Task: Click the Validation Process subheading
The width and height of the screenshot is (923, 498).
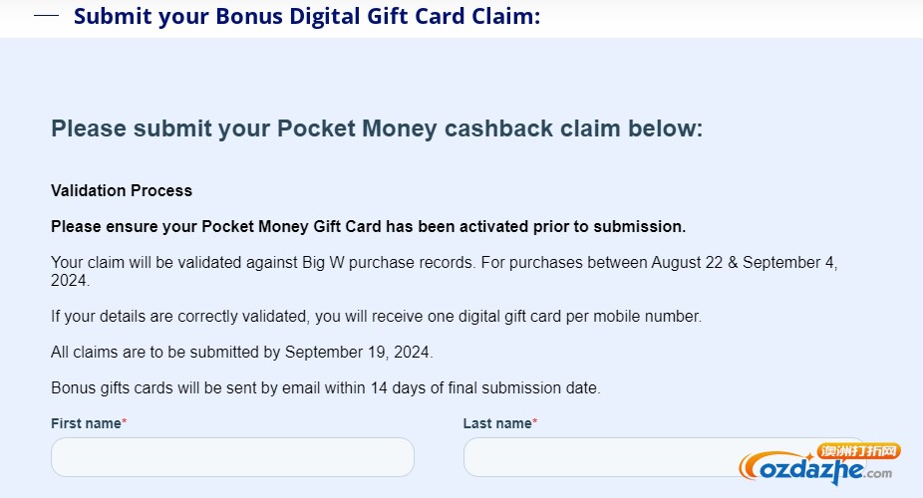Action: point(122,190)
